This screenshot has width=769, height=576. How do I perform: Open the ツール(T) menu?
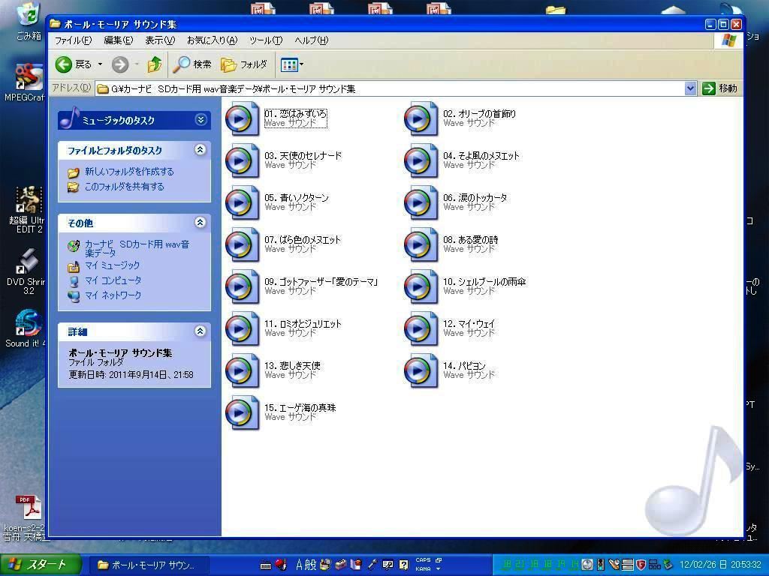coord(266,40)
